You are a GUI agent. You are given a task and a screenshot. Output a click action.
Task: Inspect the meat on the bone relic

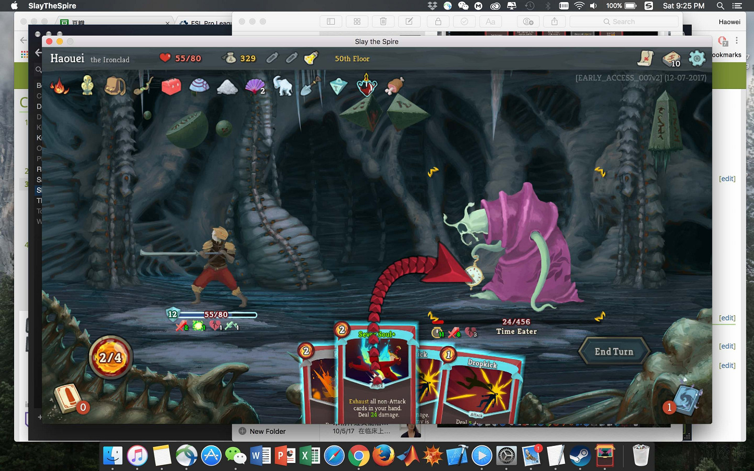coord(394,86)
